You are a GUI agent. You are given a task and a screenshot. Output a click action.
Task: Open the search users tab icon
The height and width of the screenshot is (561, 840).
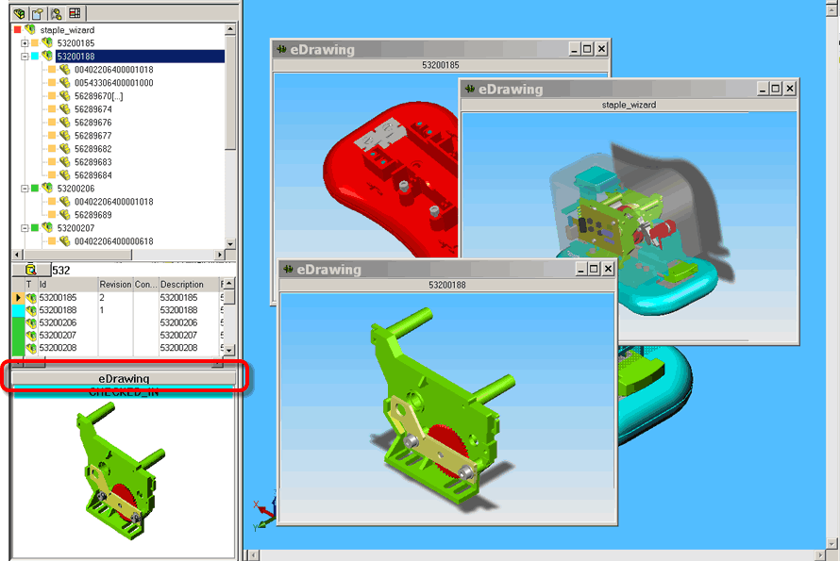click(x=57, y=13)
